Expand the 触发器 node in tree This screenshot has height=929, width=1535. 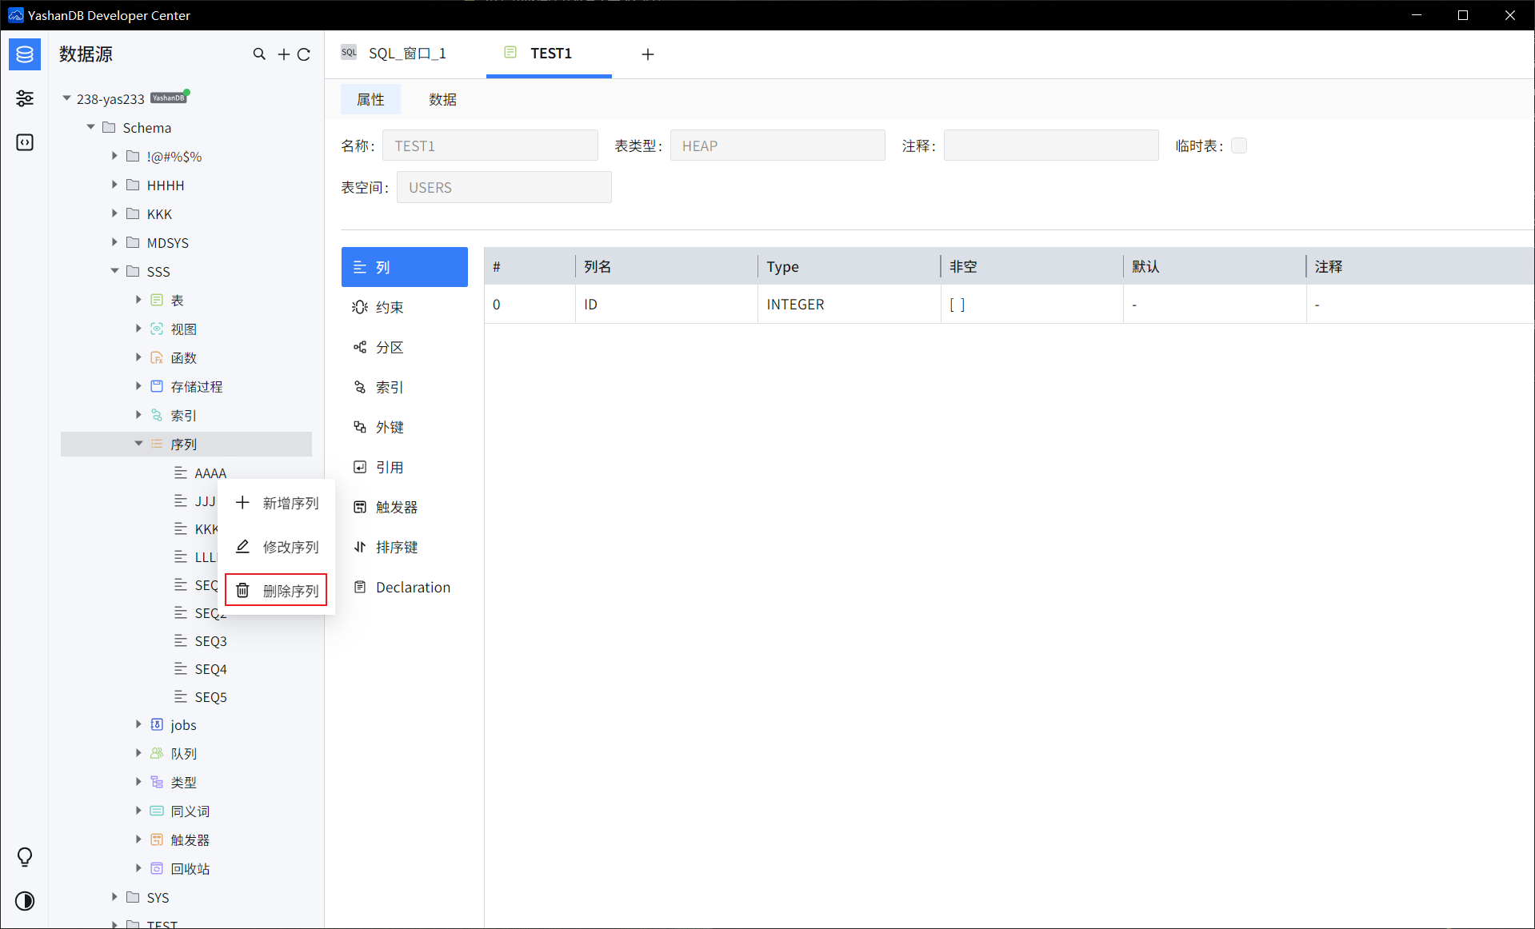point(138,839)
